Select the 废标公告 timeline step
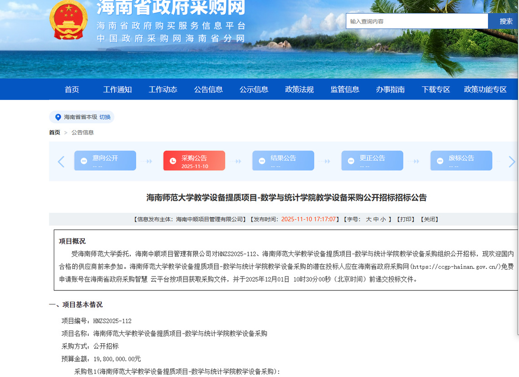This screenshot has width=519, height=377. click(461, 161)
